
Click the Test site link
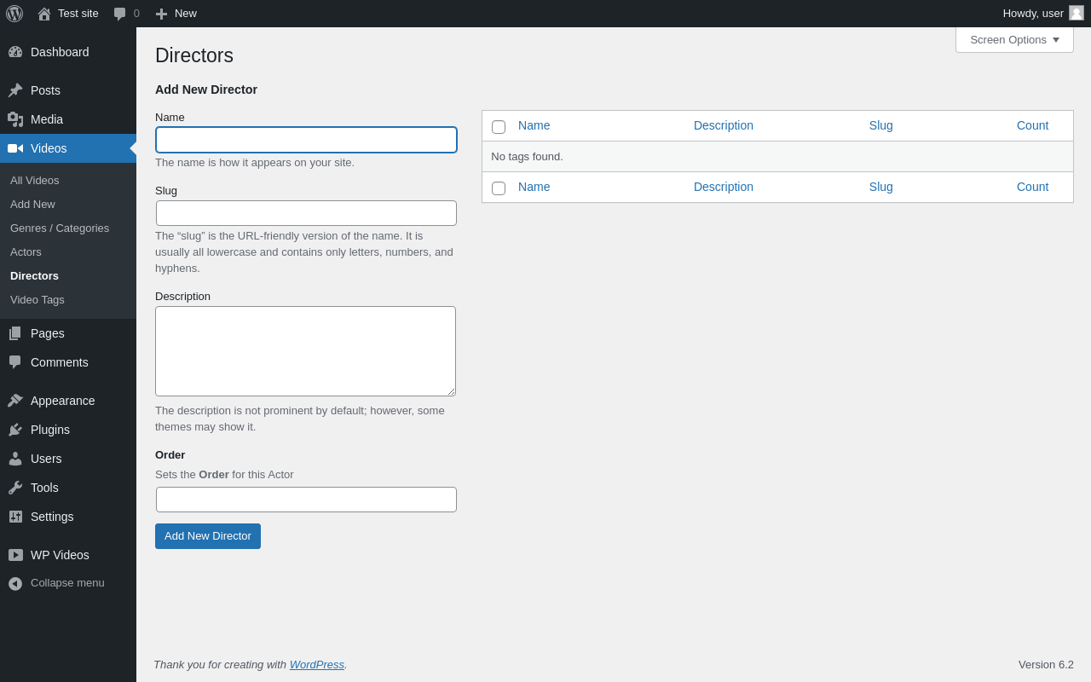click(x=78, y=14)
